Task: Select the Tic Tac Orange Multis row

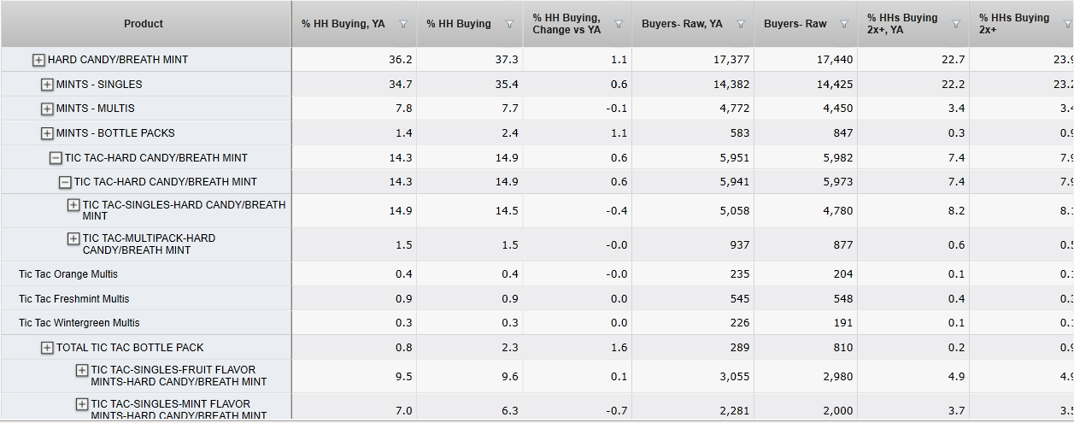Action: click(68, 274)
